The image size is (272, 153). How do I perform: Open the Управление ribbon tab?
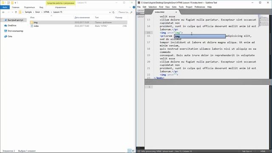click(x=60, y=7)
